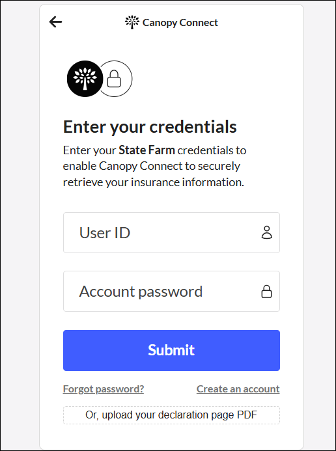This screenshot has height=451, width=336.
Task: Click the Canopy Connect header title text
Action: pyautogui.click(x=180, y=22)
